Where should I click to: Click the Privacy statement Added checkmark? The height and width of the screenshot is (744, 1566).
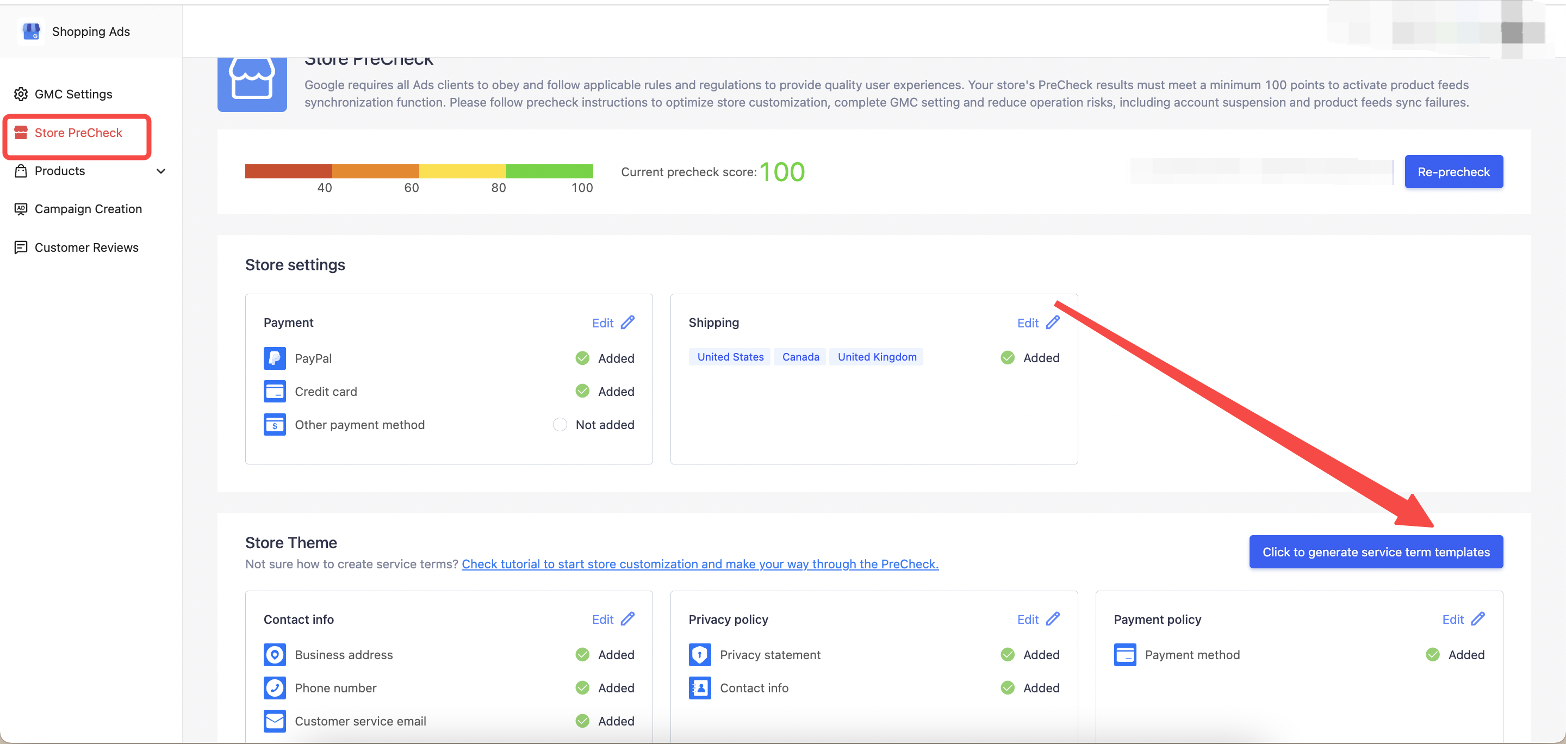pyautogui.click(x=1008, y=655)
